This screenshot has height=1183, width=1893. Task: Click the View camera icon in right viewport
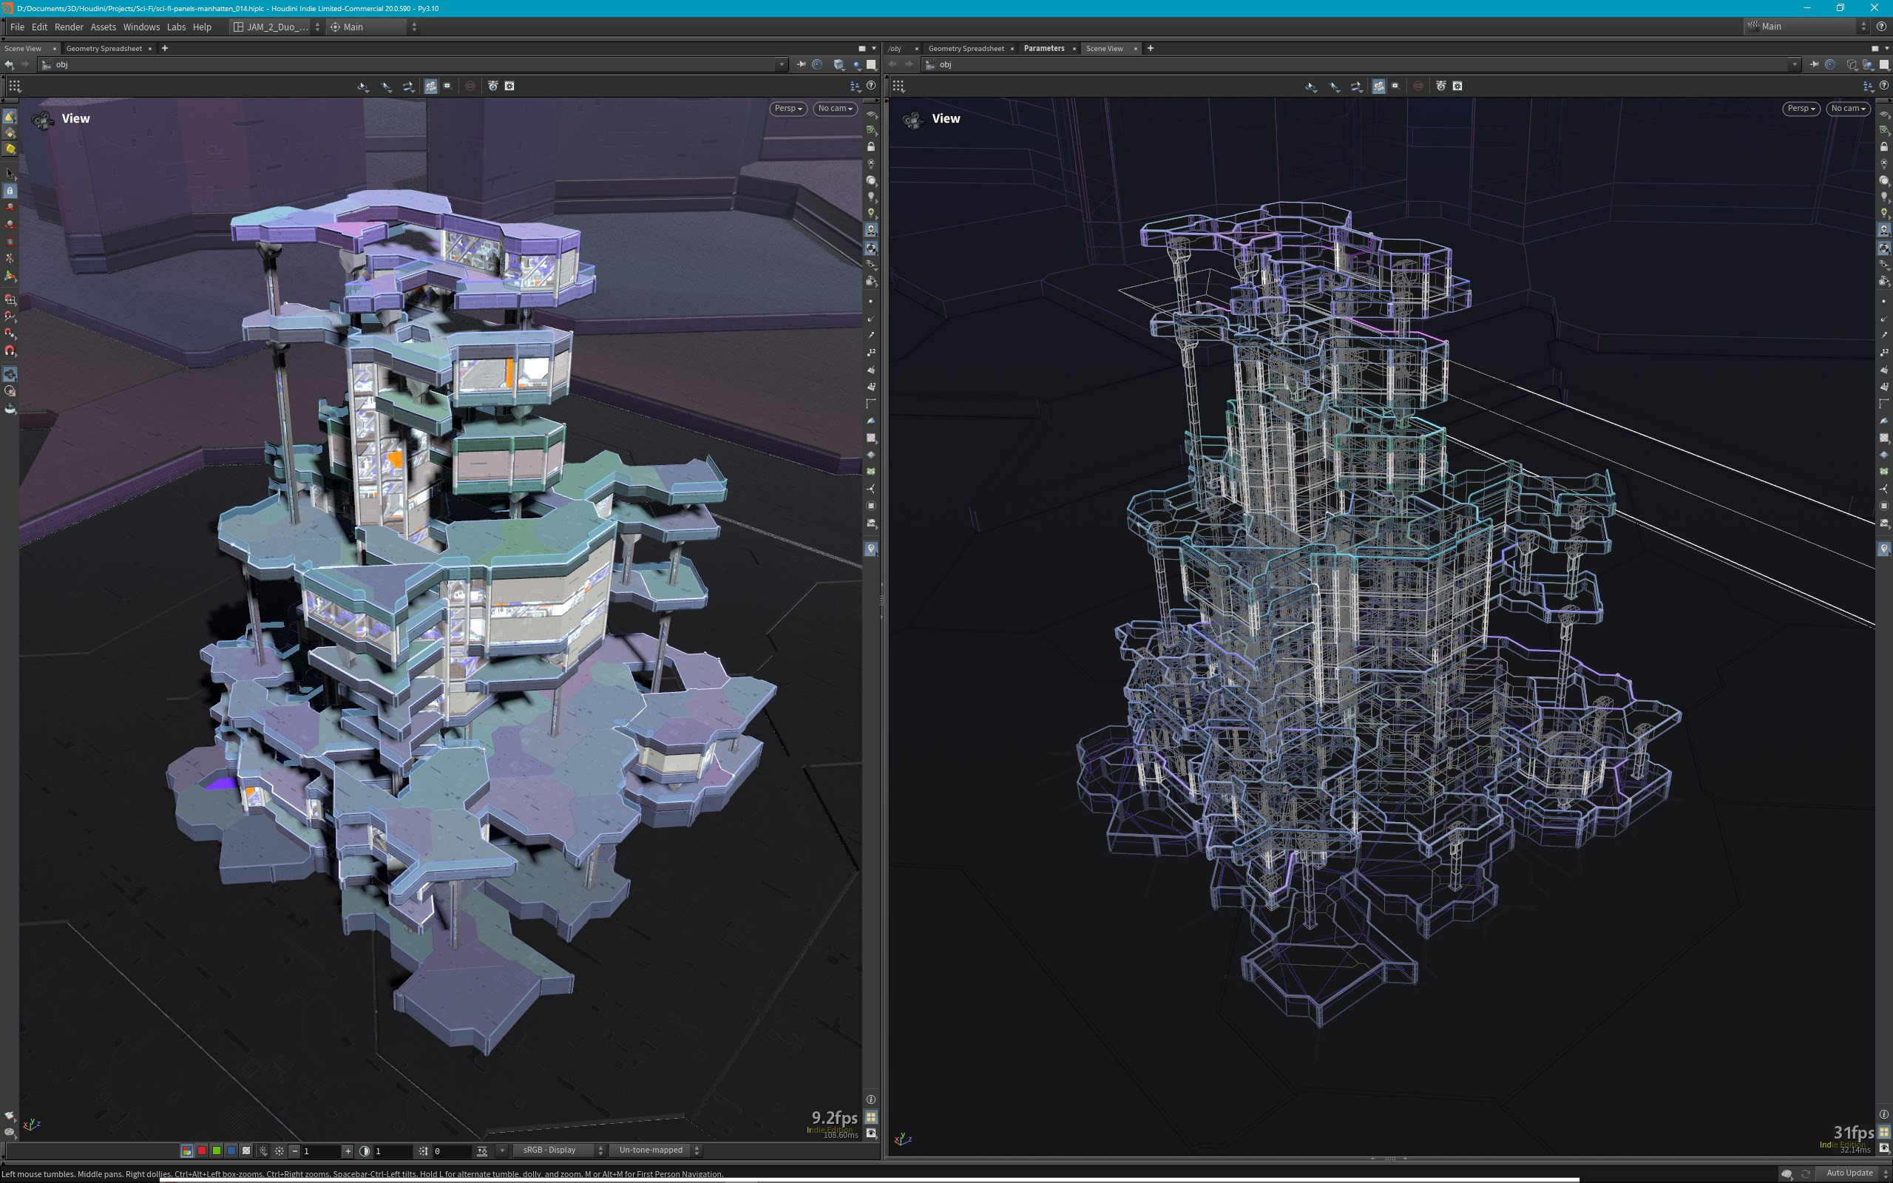tap(913, 120)
